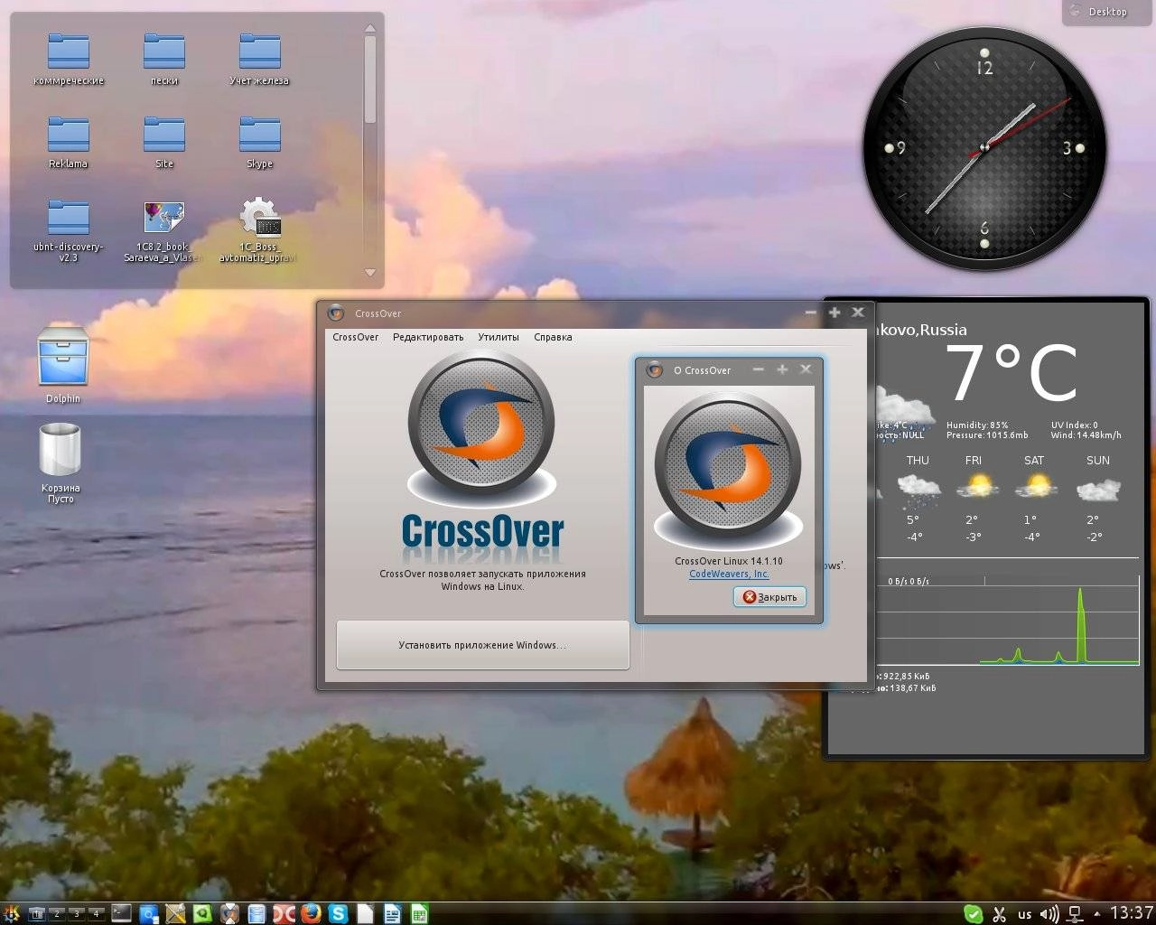The image size is (1156, 925).
Task: Open the volume control in the tray
Action: coord(1049,914)
